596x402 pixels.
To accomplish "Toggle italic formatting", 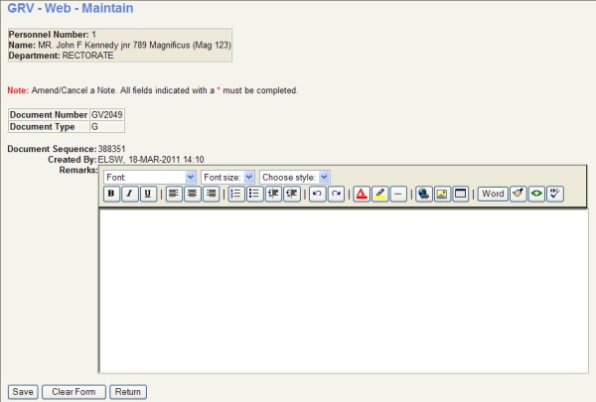I will tap(129, 195).
